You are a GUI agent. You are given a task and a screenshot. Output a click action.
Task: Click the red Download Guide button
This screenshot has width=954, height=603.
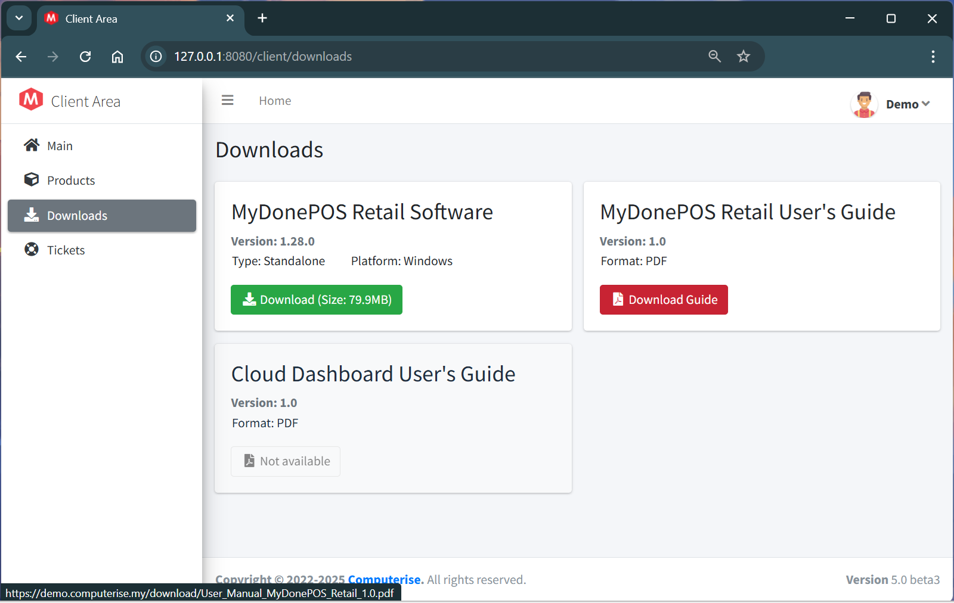(663, 300)
